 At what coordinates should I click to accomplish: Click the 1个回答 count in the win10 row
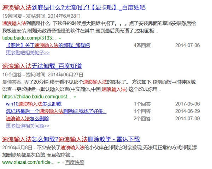(142, 104)
